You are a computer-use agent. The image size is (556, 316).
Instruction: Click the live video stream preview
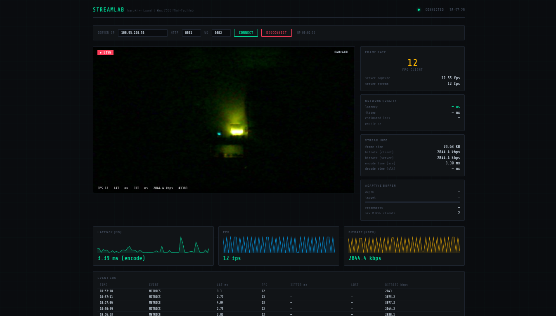coord(224,119)
